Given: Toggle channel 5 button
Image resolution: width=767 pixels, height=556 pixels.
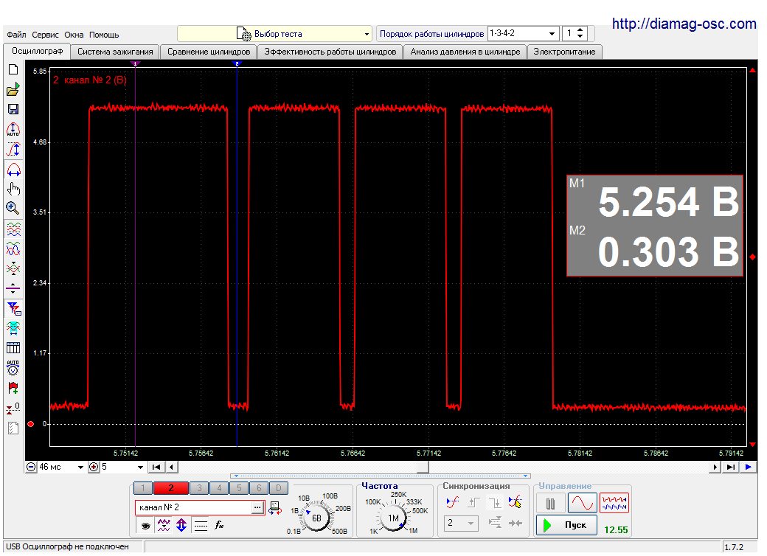Looking at the screenshot, I should click(239, 487).
